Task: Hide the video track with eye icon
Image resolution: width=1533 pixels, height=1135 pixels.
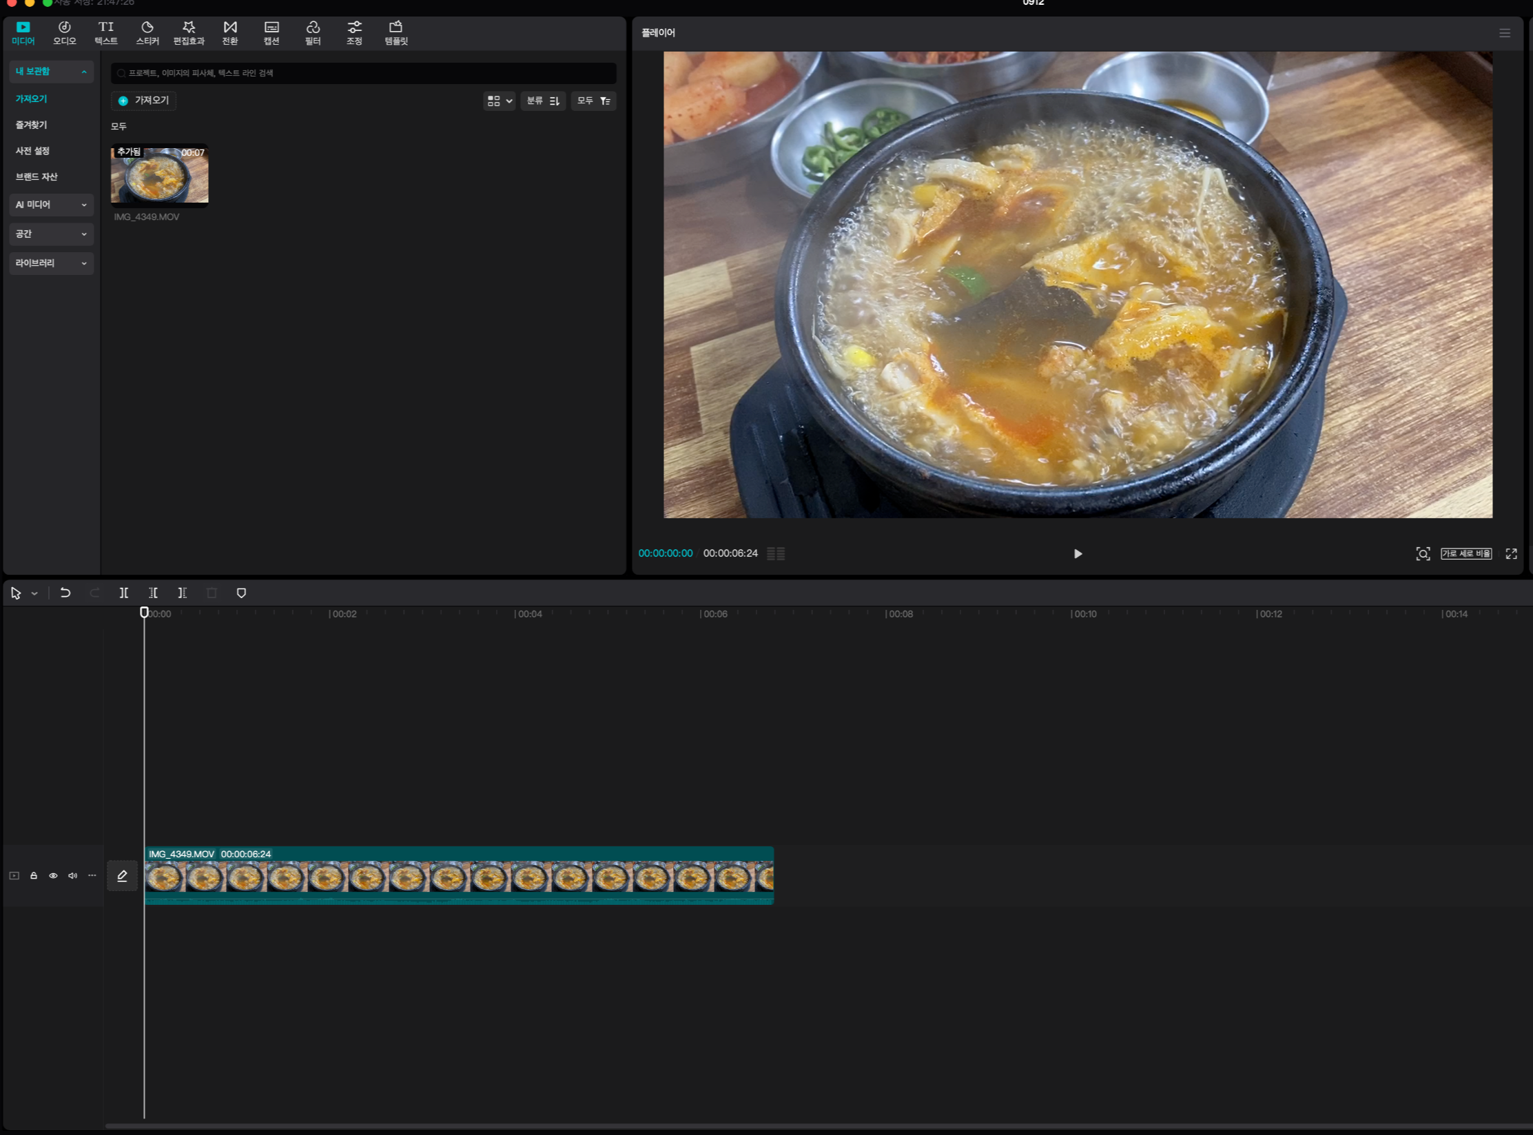Action: tap(53, 875)
